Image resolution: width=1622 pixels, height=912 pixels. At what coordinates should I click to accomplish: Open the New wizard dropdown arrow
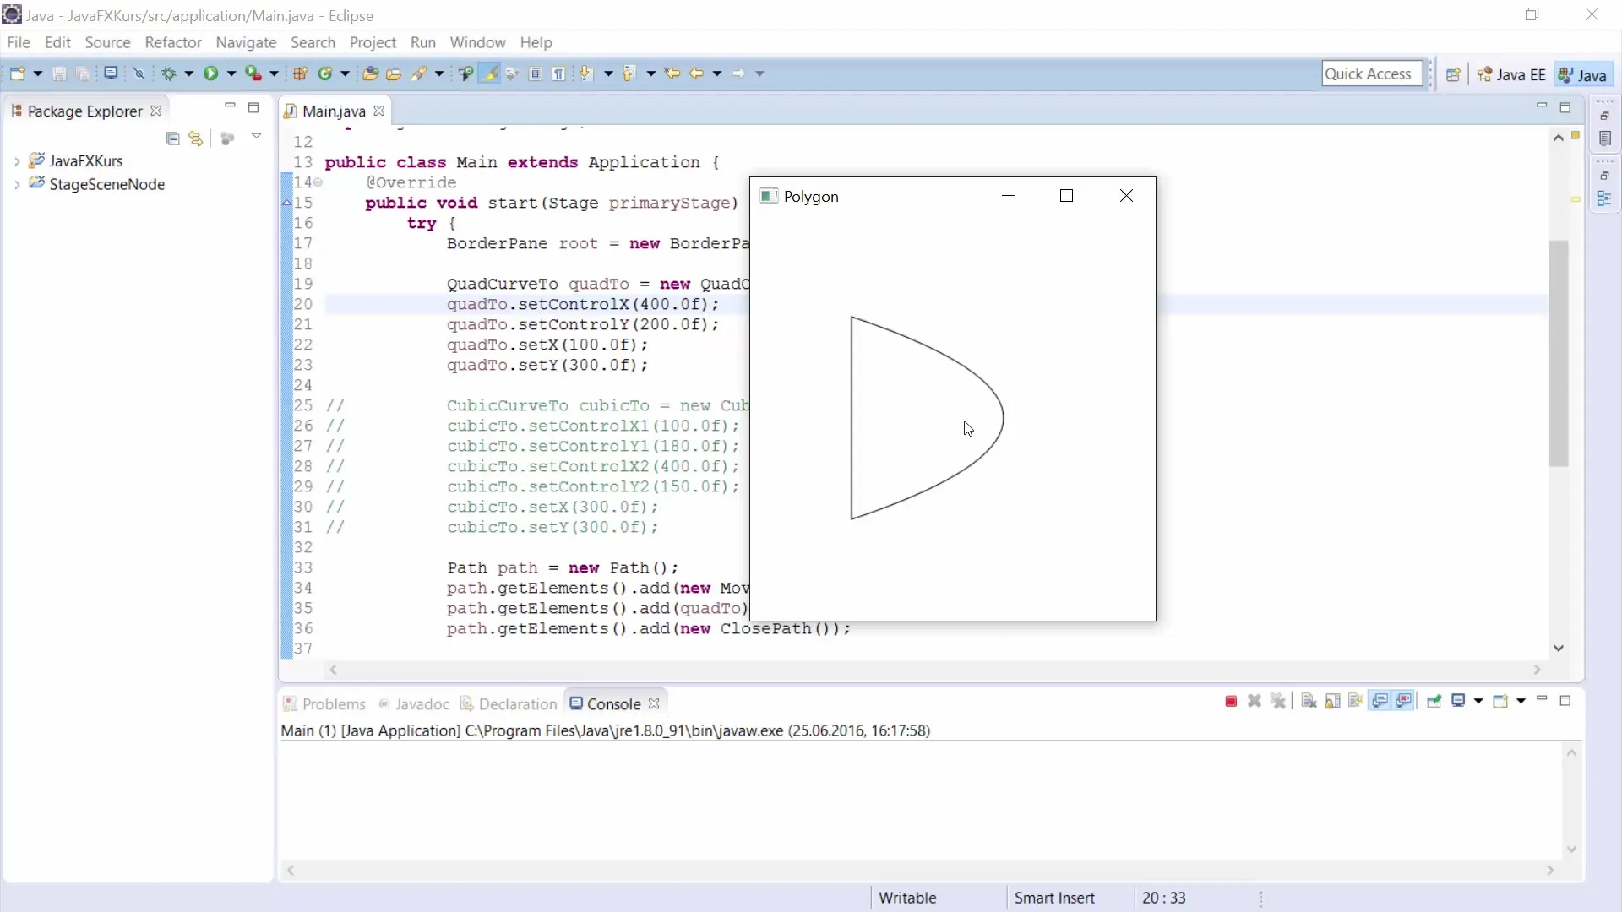(x=37, y=73)
